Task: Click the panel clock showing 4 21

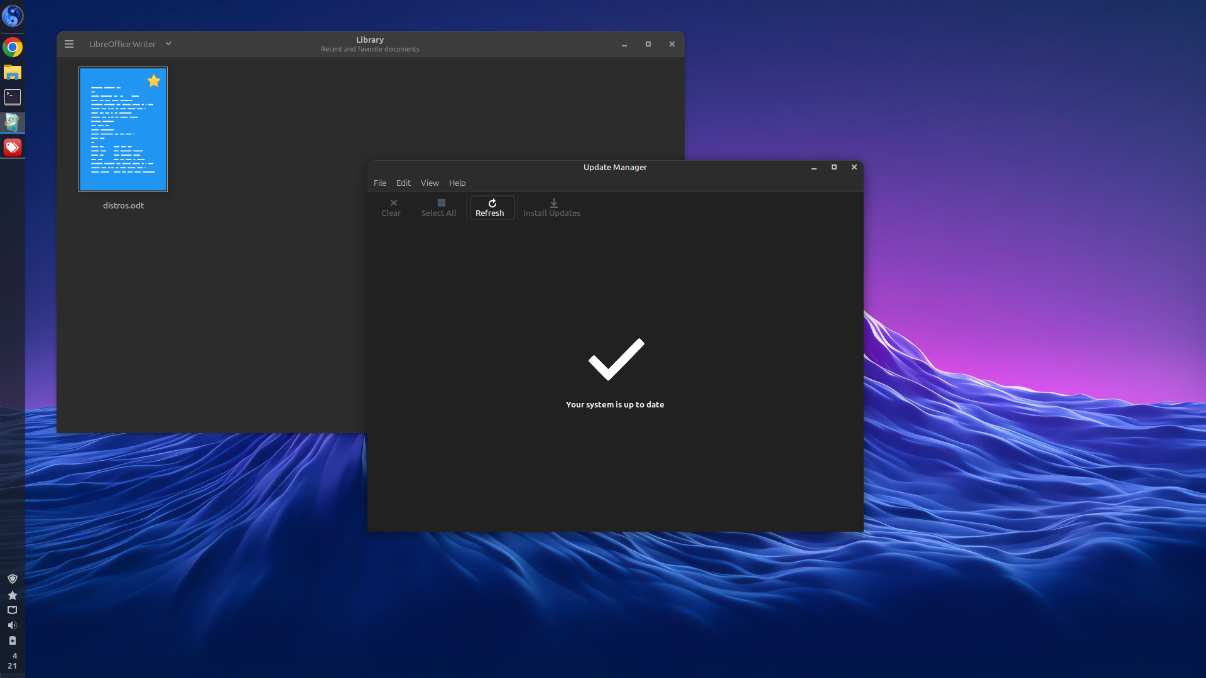Action: [x=13, y=660]
